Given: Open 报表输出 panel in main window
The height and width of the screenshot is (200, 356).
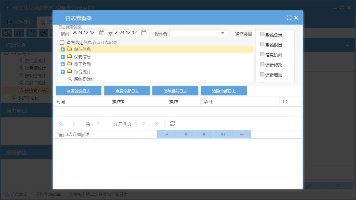Looking at the screenshot, I should click(27, 153).
